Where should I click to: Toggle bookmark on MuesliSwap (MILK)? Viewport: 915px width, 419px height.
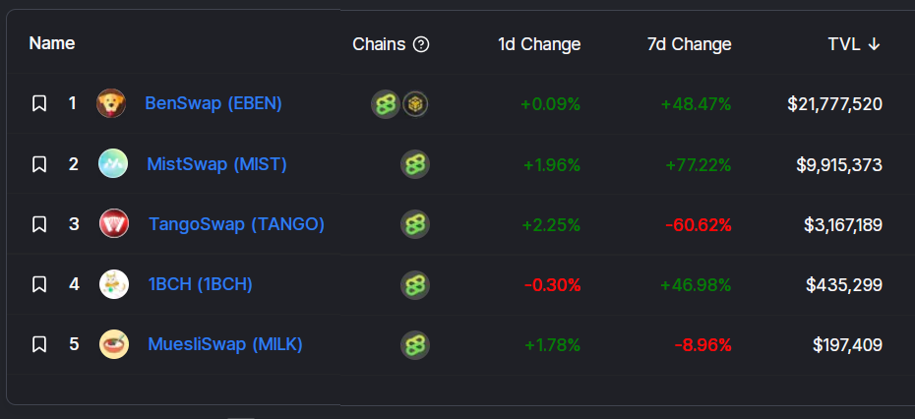tap(39, 344)
